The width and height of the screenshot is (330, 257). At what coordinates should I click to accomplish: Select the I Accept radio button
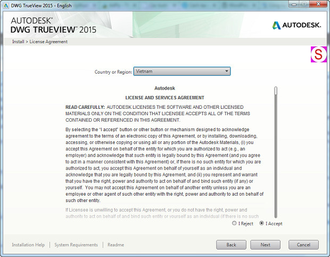point(261,223)
